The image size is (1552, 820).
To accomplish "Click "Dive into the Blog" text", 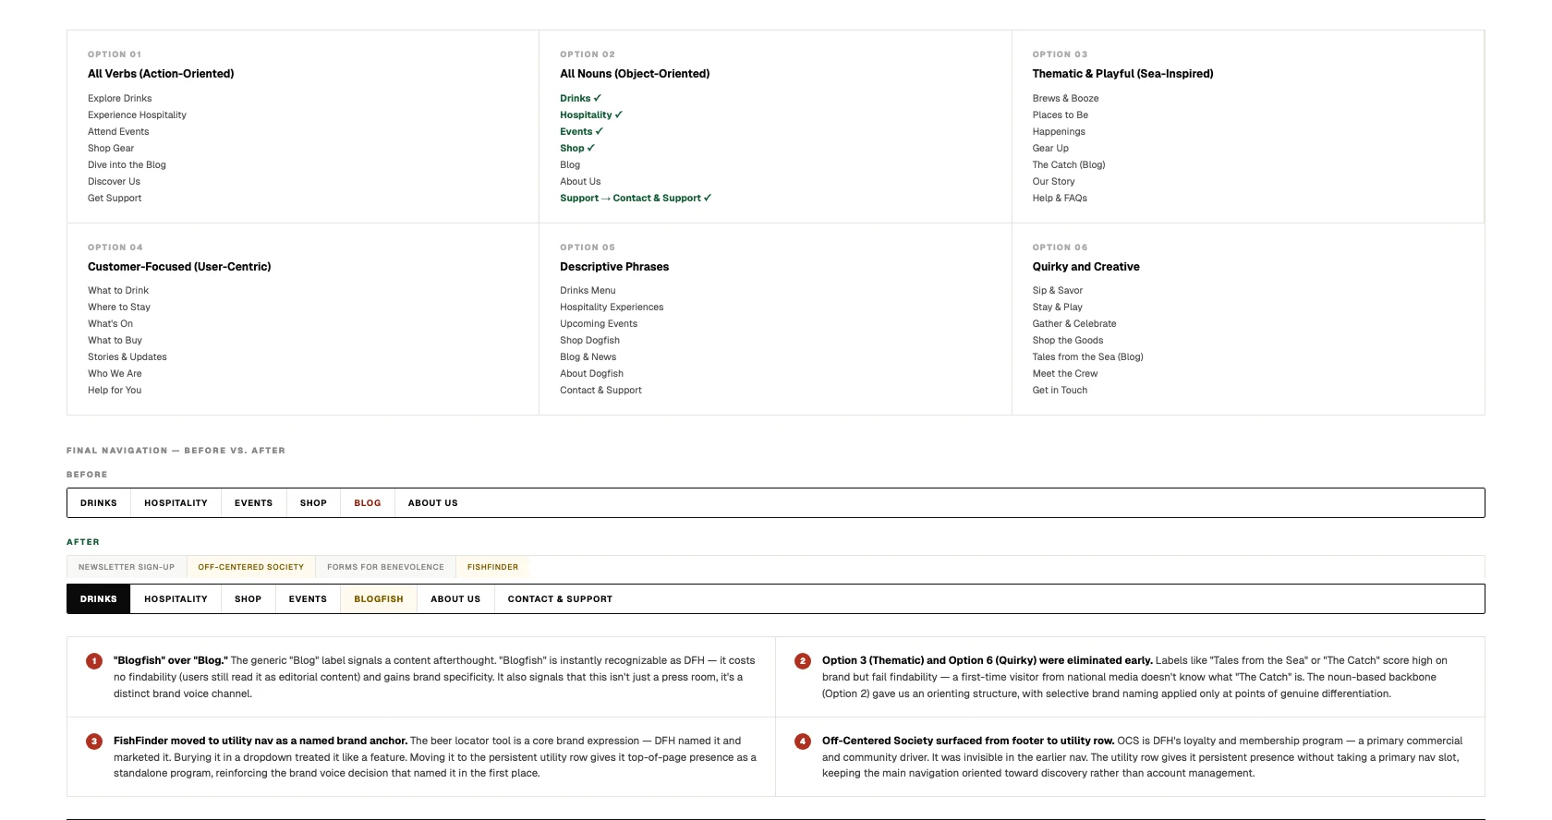I will click(127, 165).
